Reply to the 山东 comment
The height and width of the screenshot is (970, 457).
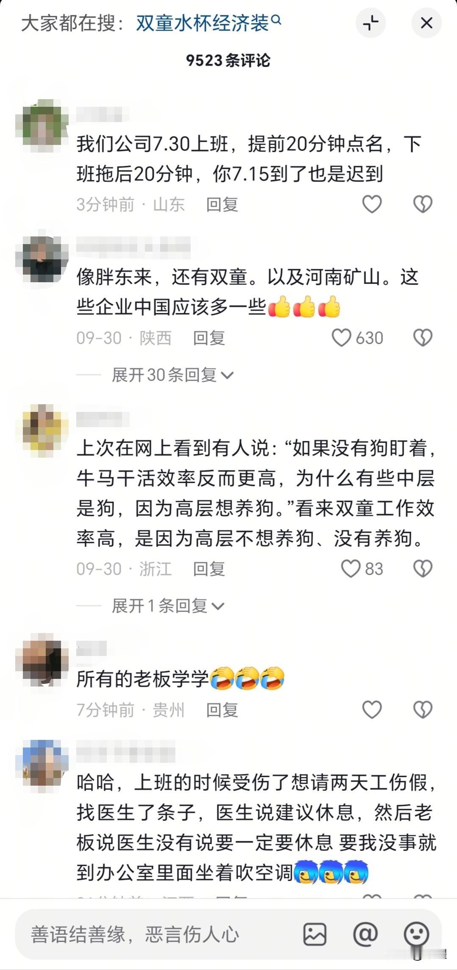point(222,204)
